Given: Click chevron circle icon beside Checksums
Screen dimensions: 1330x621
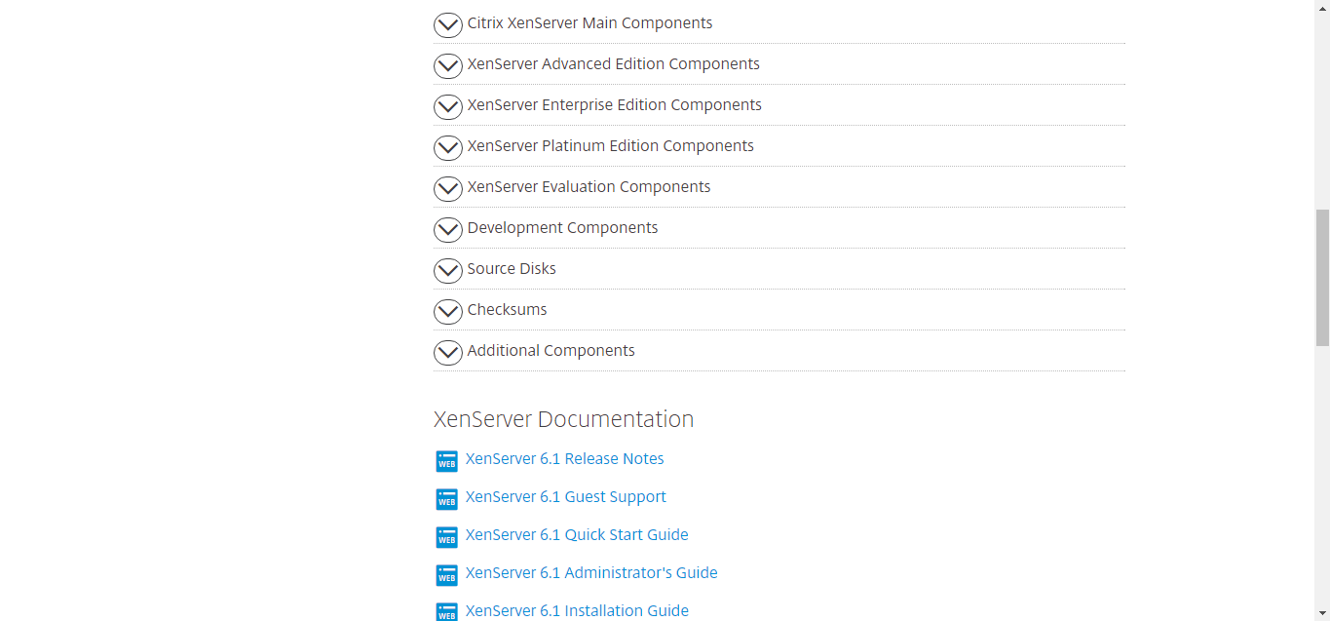Looking at the screenshot, I should 448,311.
